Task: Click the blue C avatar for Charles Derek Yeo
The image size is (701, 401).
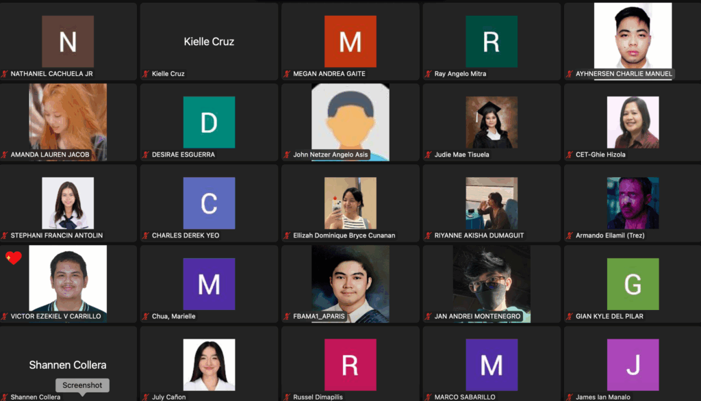Action: [x=209, y=203]
